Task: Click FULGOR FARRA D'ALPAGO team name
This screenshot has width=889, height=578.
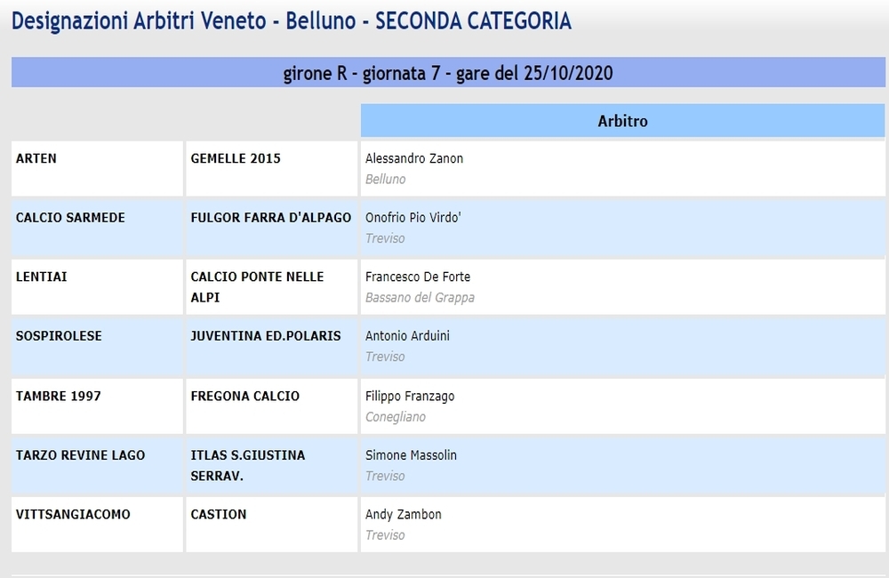Action: point(270,218)
